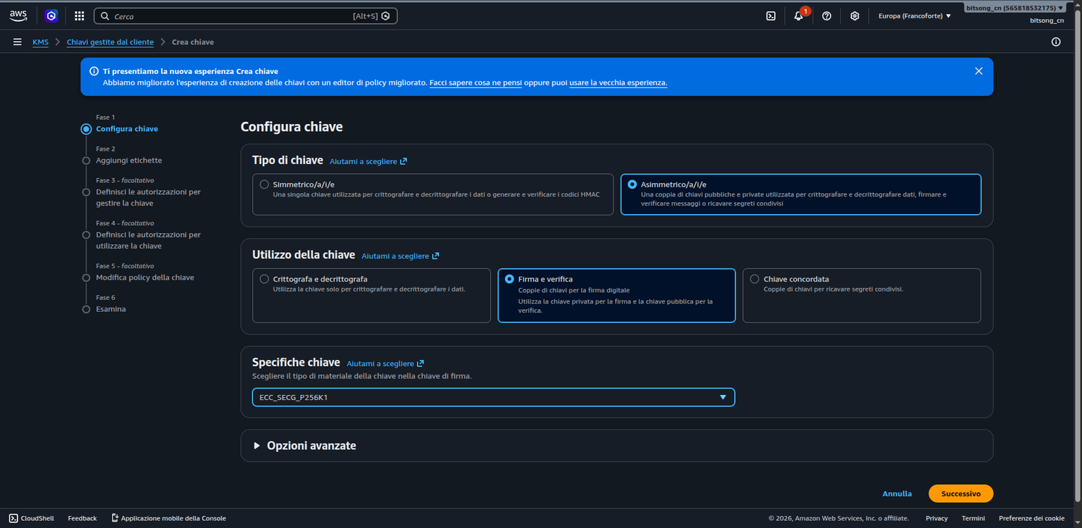This screenshot has height=528, width=1082.
Task: Click Aiutami a scegliere beside Utilizzo della chiave
Action: coord(400,256)
